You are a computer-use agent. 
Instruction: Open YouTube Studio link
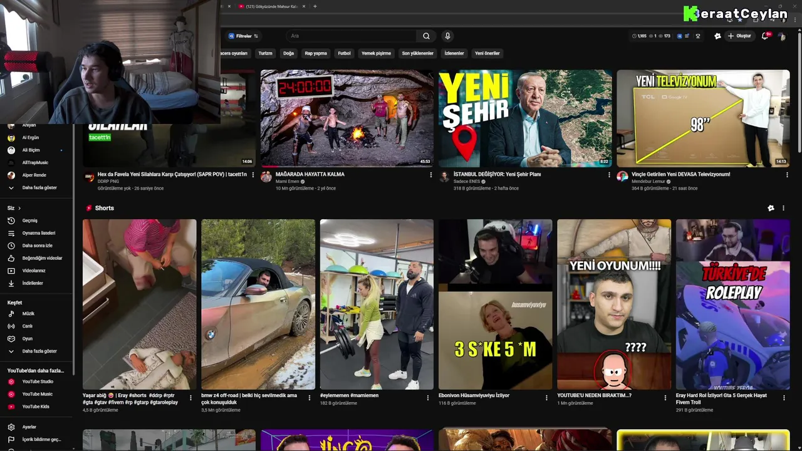[38, 381]
